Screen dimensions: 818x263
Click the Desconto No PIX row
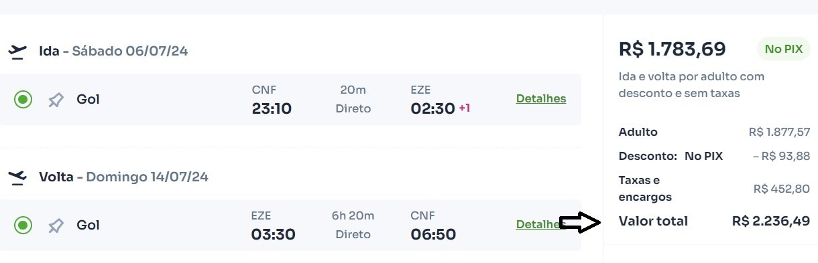tap(714, 156)
